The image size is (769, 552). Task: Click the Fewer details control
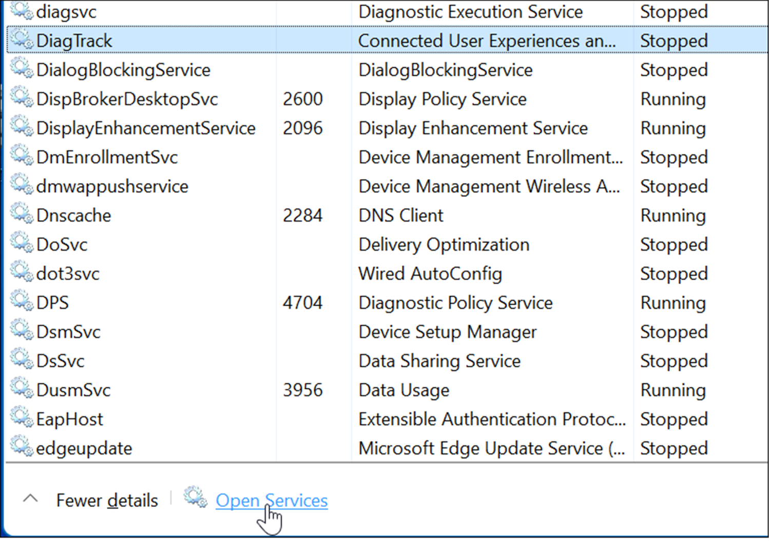(107, 500)
